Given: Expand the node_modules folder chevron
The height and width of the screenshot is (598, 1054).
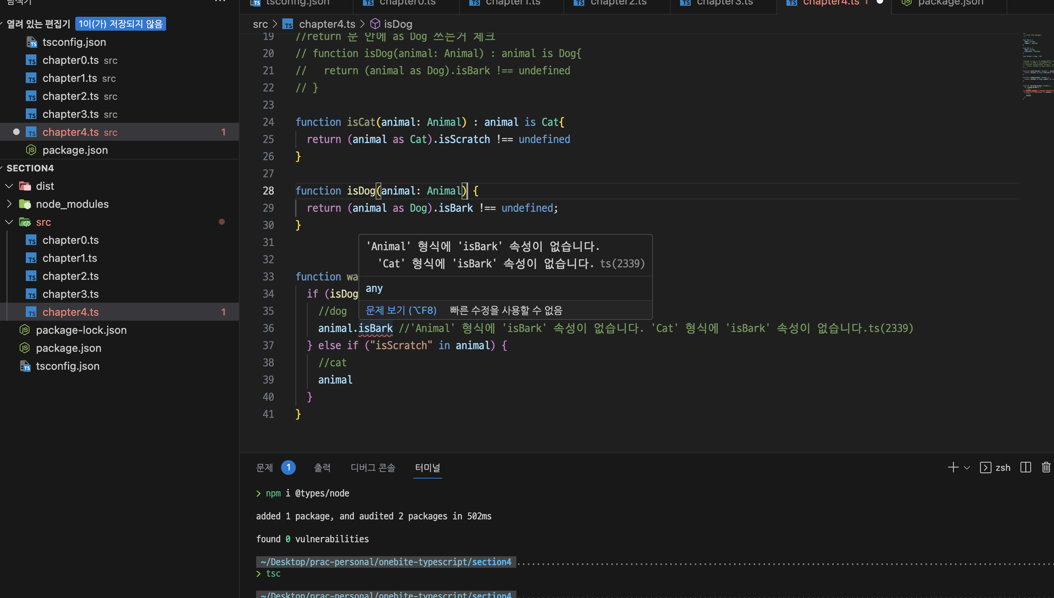Looking at the screenshot, I should pos(9,204).
